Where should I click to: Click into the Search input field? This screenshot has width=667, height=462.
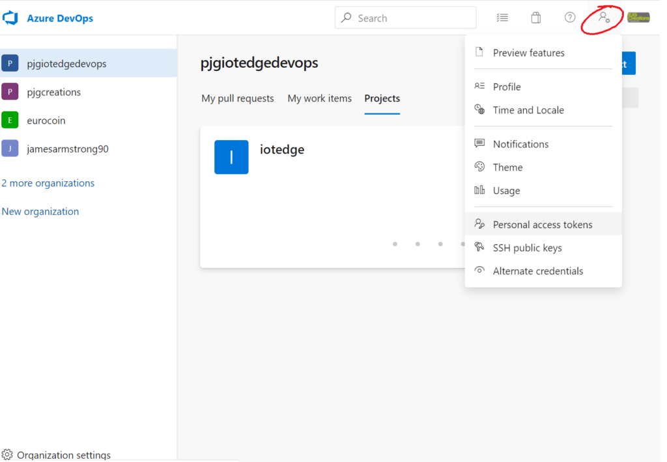click(405, 18)
